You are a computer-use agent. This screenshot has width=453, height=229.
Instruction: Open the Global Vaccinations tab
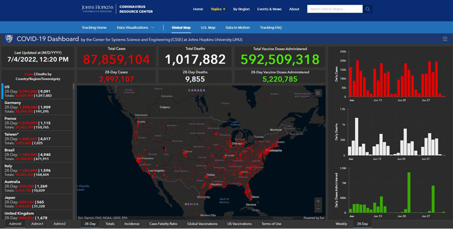tap(202, 224)
